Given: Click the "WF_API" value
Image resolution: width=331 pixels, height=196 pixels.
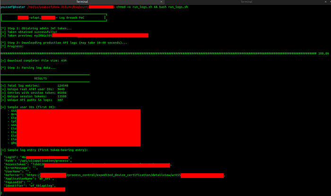Looking at the screenshot, I should pos(45,179).
